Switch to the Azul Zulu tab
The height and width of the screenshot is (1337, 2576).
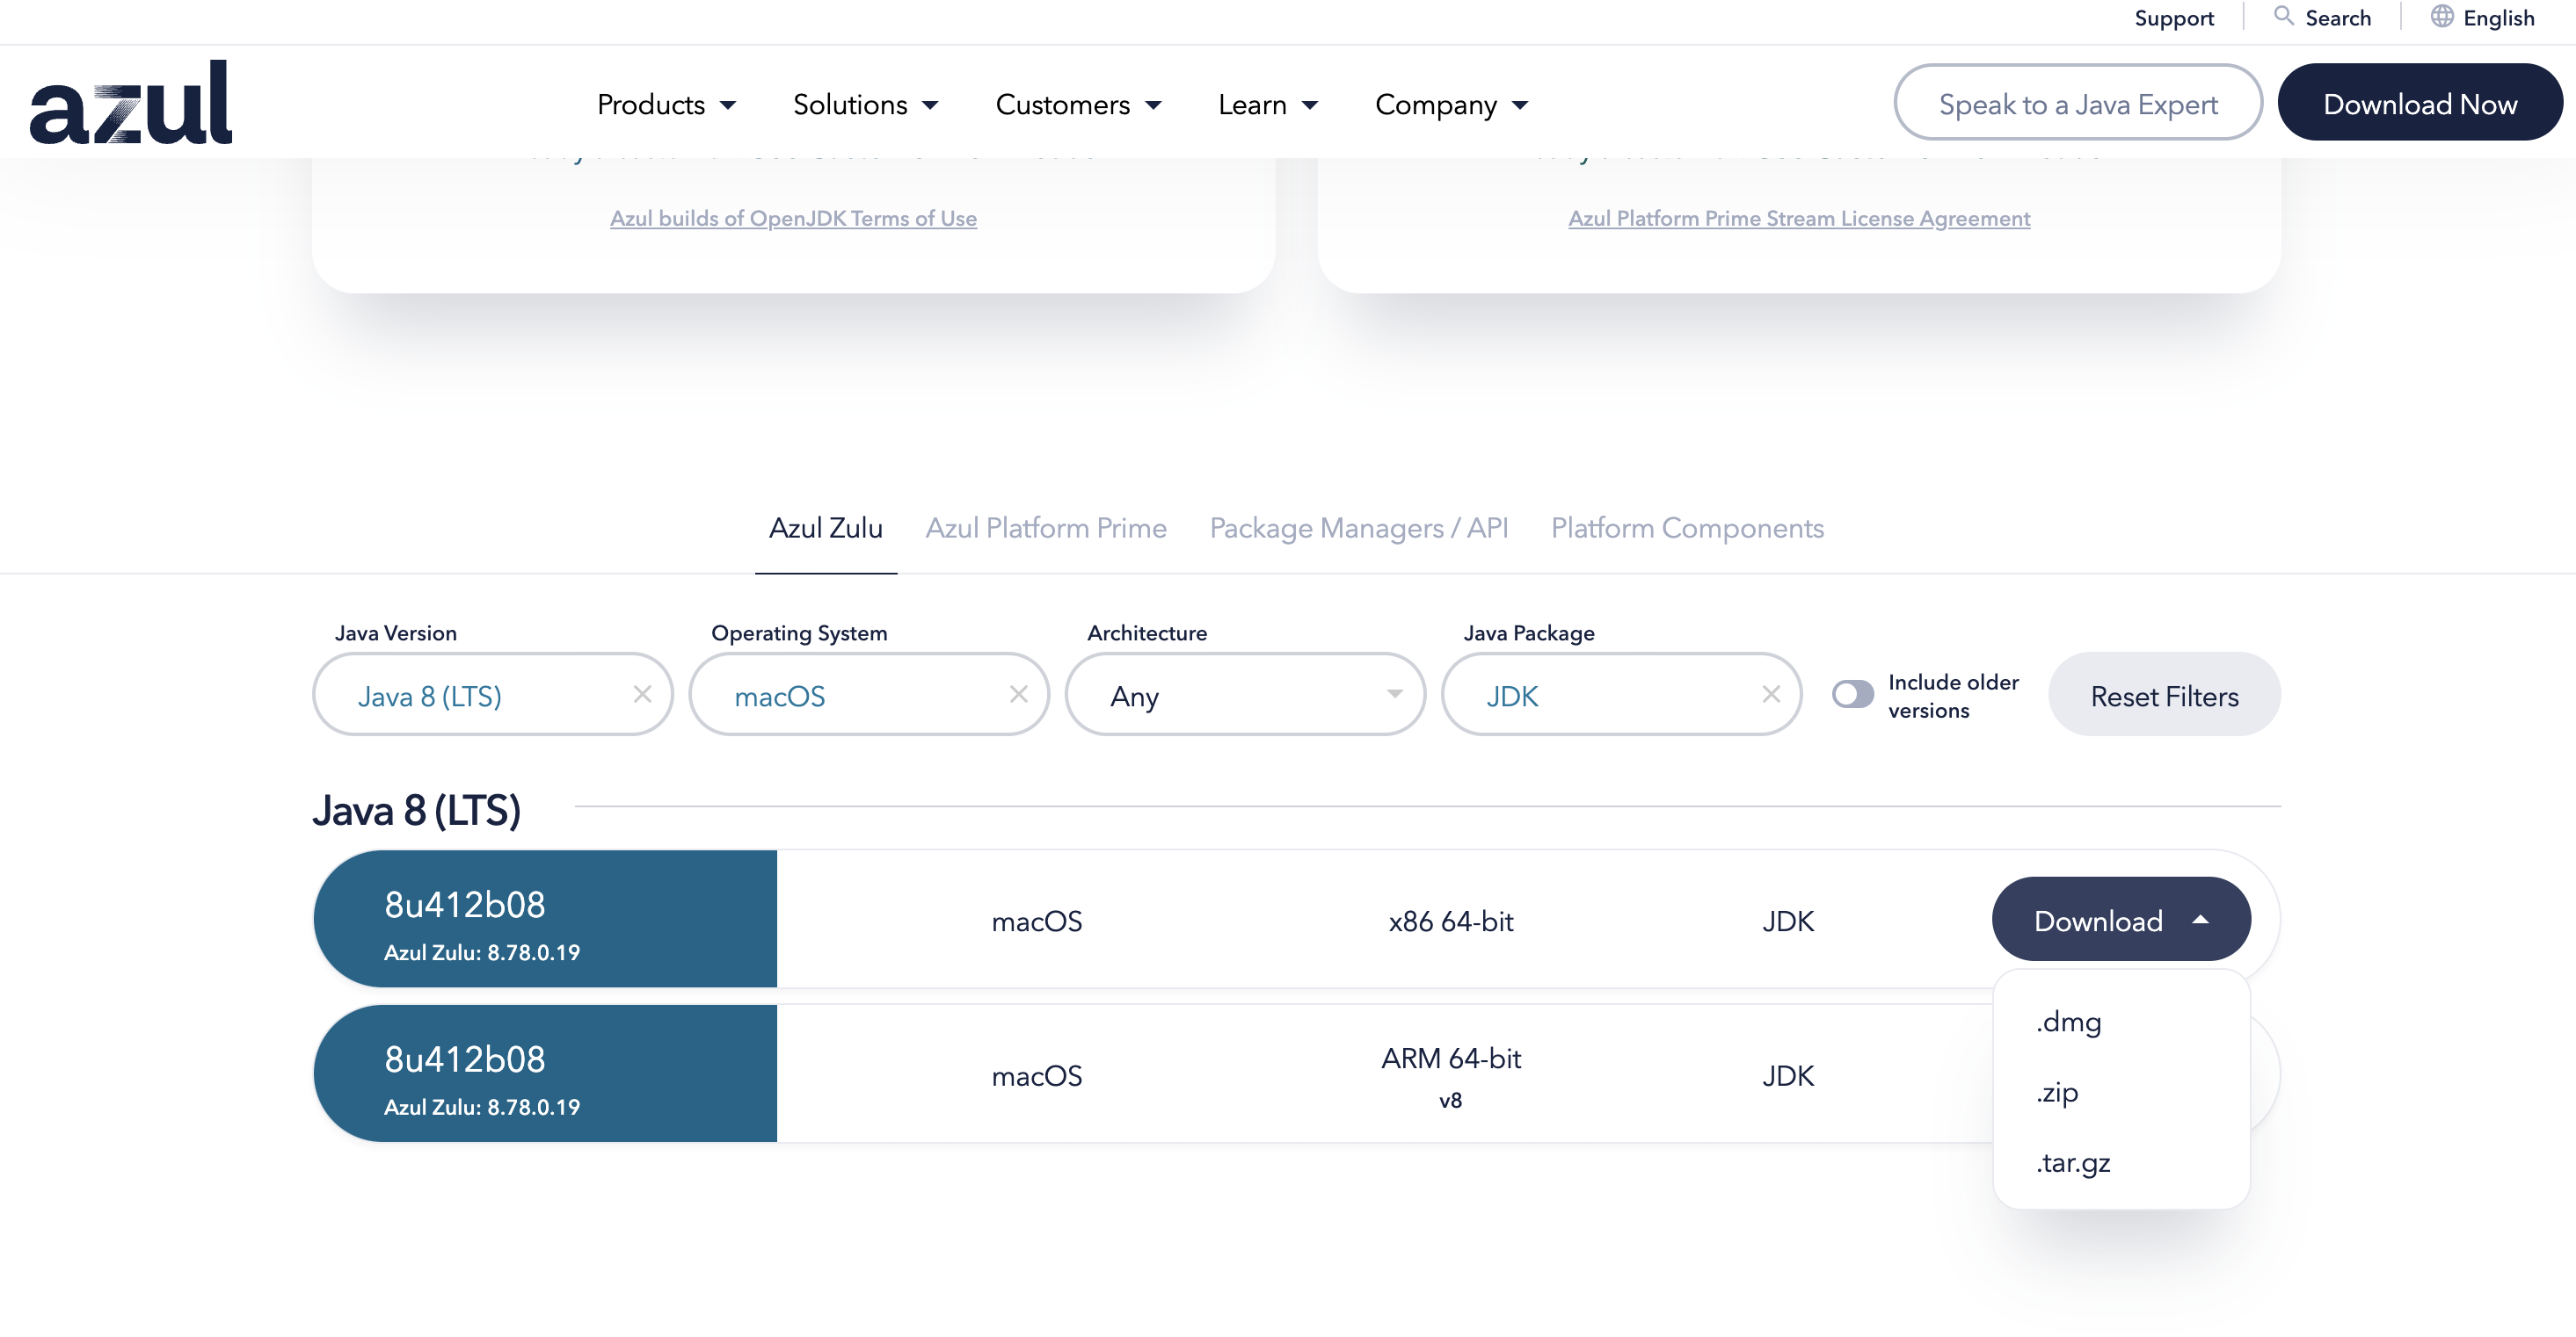(x=825, y=528)
